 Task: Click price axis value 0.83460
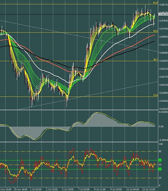click(x=163, y=101)
